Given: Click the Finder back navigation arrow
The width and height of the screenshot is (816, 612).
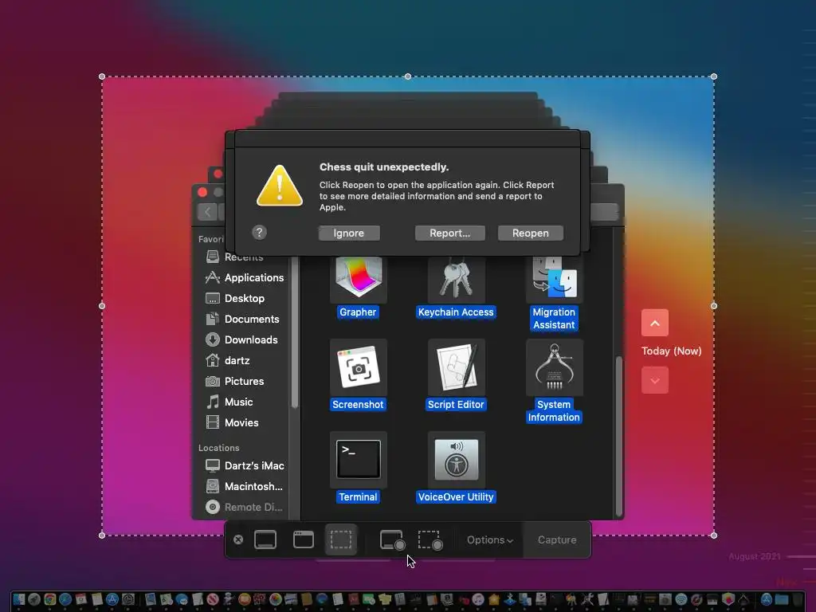Looking at the screenshot, I should 208,212.
